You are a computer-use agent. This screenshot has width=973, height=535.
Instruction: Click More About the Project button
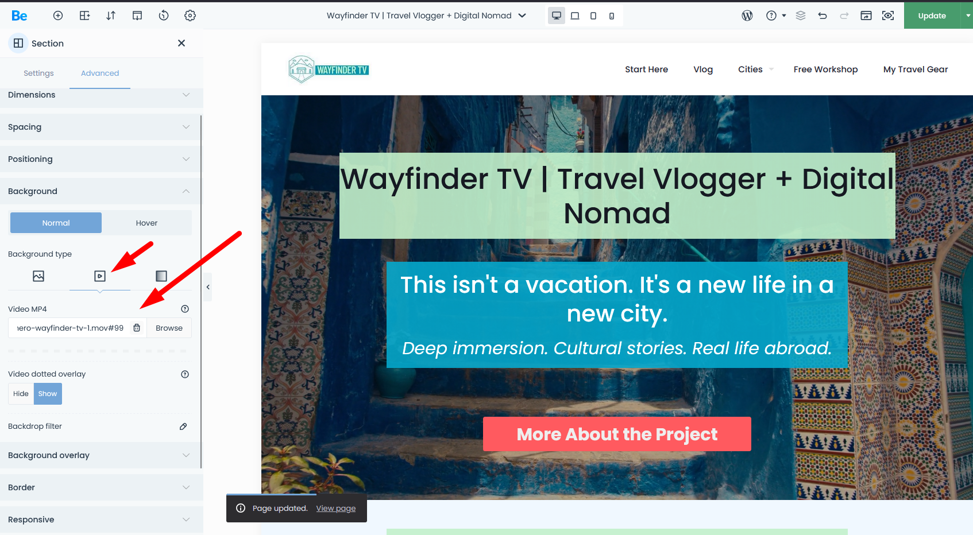[617, 434]
